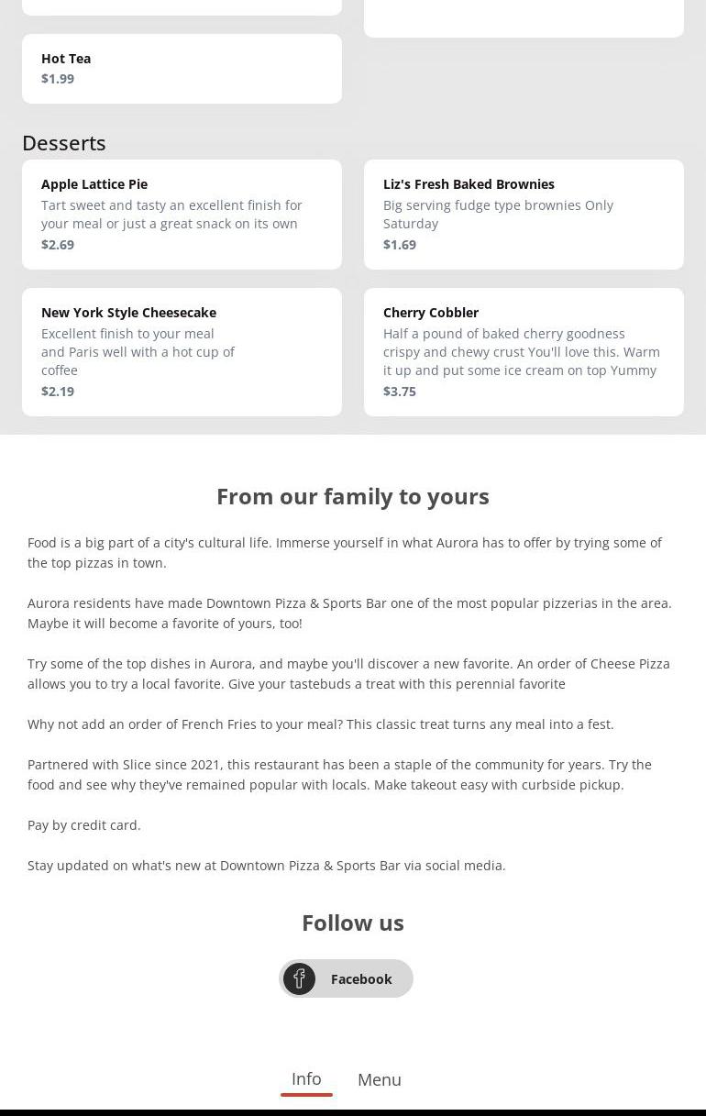The image size is (706, 1116).
Task: Click Apple Lattice Pie's description text
Action: 171,215
